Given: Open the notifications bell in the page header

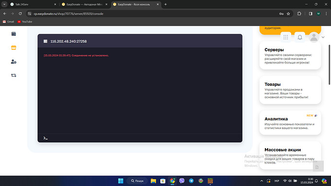Looking at the screenshot, I should click(300, 37).
